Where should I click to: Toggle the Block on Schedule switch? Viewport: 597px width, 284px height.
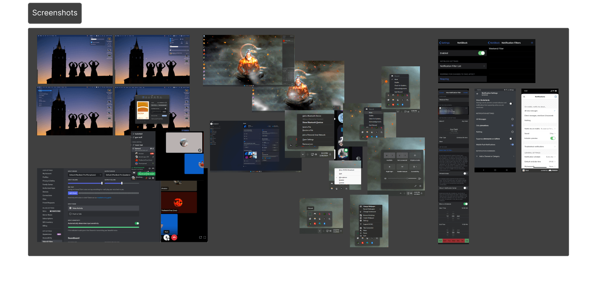pos(465,204)
